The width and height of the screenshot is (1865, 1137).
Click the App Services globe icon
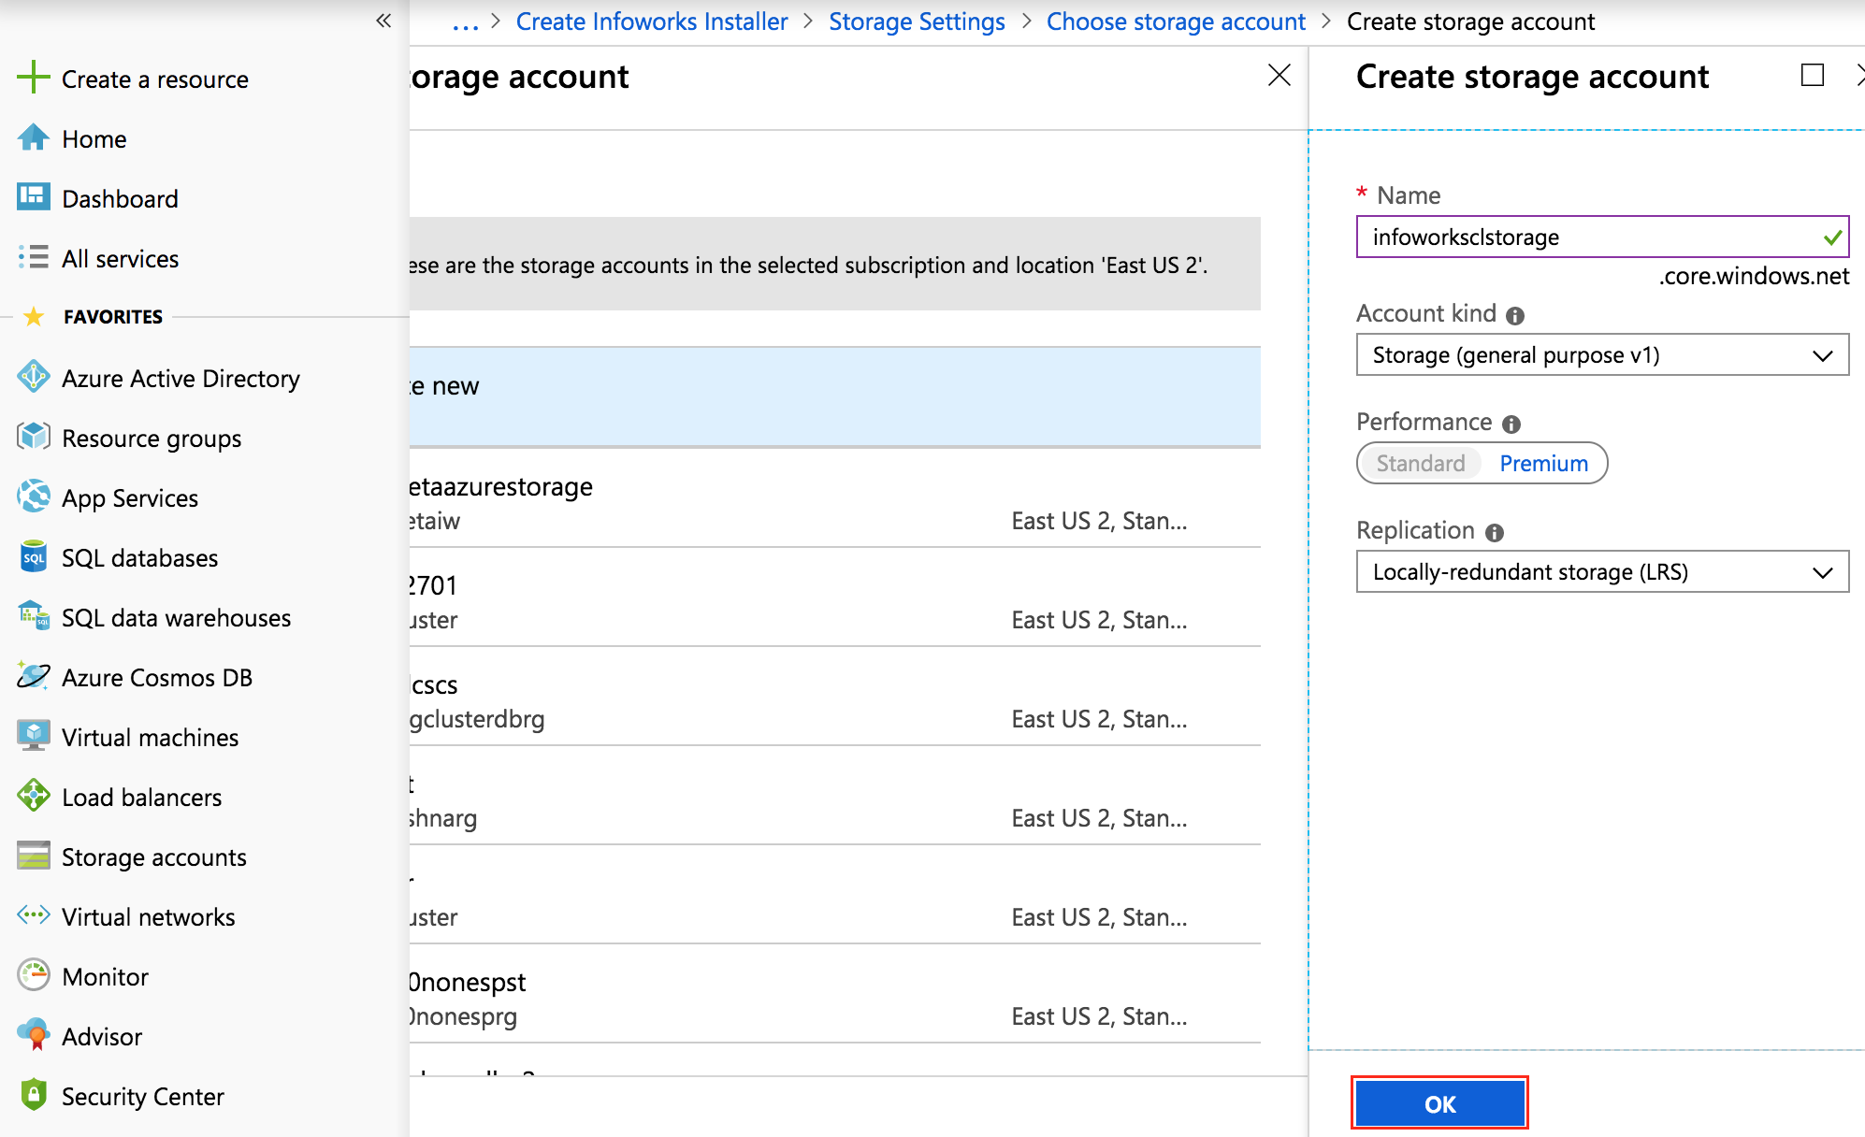pos(34,497)
